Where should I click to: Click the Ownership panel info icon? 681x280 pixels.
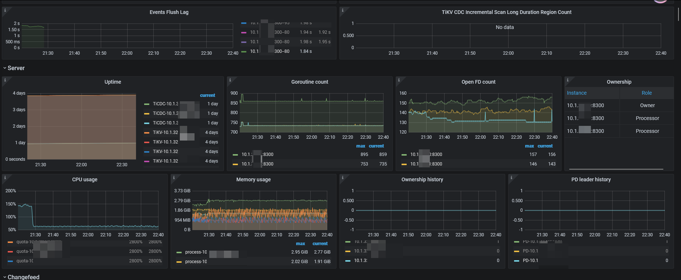(x=568, y=80)
